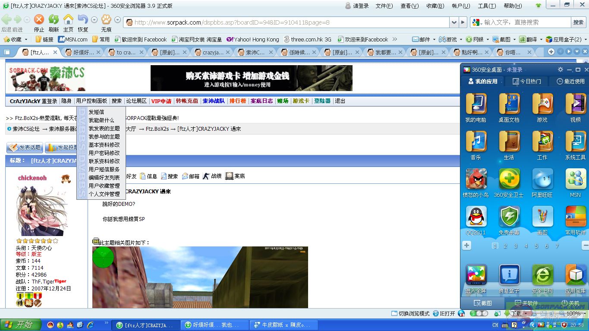Click the 发表话题 post topic button
The height and width of the screenshot is (331, 589).
coord(25,148)
